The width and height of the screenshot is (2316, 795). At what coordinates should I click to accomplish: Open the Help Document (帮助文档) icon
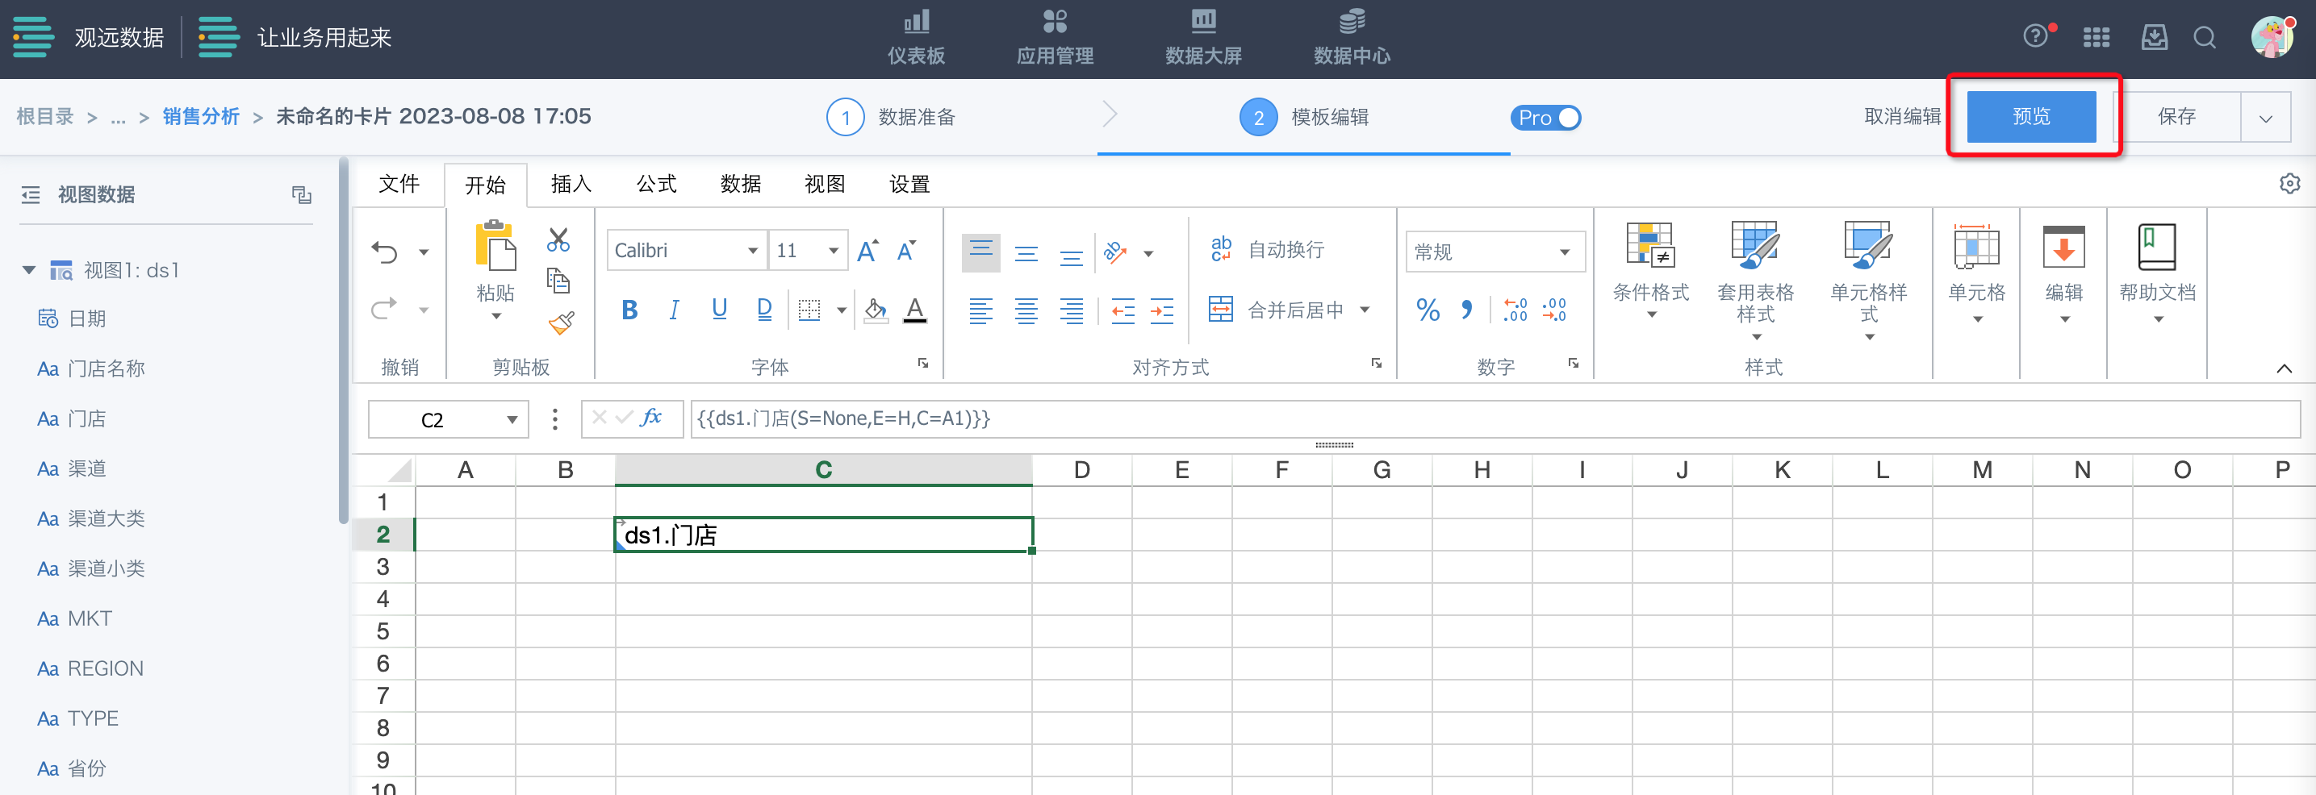coord(2156,248)
